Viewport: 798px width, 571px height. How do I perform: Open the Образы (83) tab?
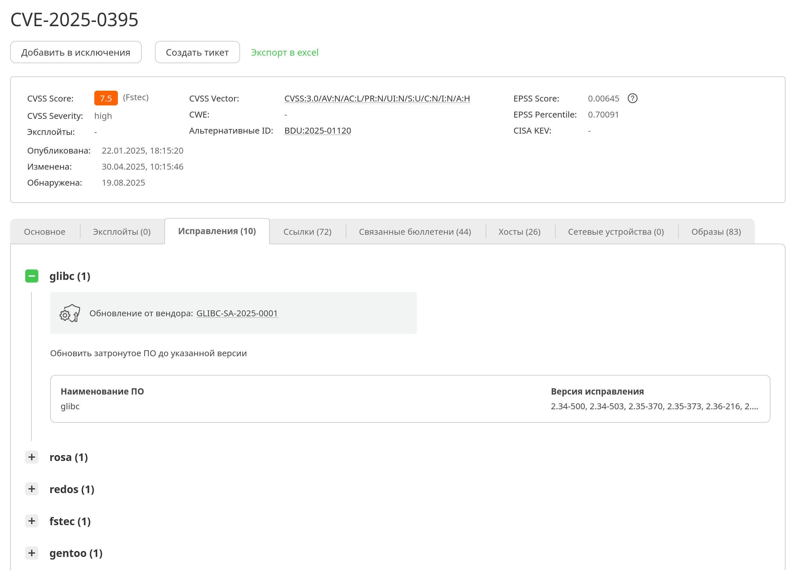pos(716,232)
